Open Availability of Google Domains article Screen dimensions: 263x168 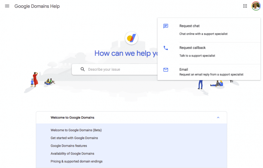[72, 154]
